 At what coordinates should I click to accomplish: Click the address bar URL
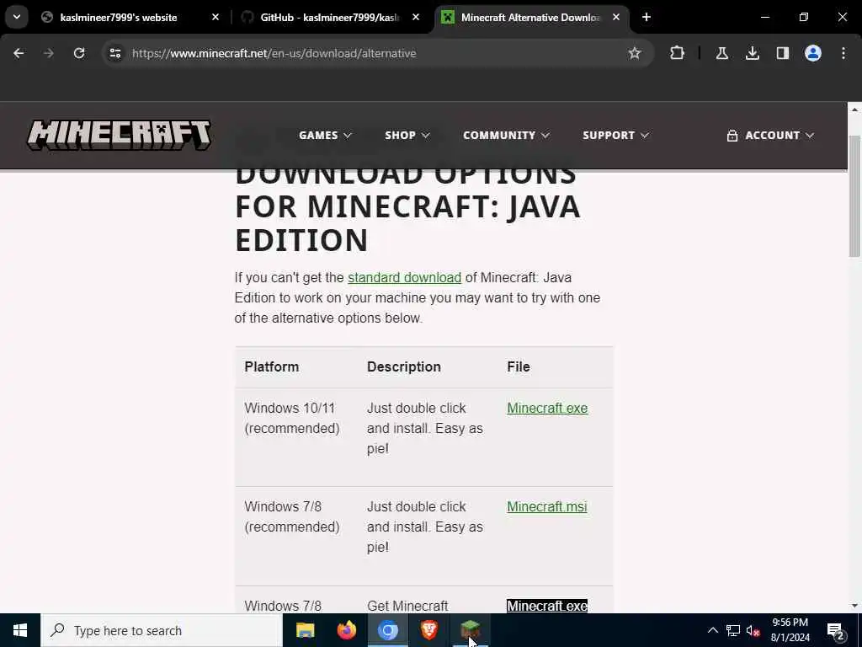274,53
